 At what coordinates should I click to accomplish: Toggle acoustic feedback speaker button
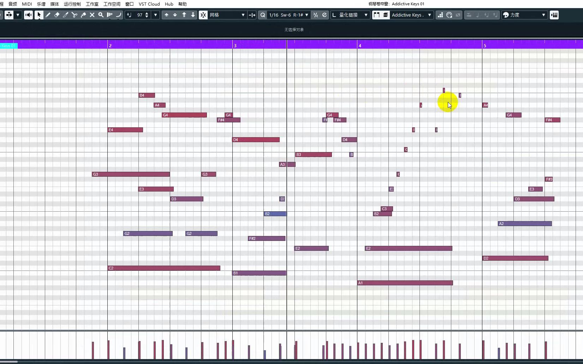tap(28, 15)
